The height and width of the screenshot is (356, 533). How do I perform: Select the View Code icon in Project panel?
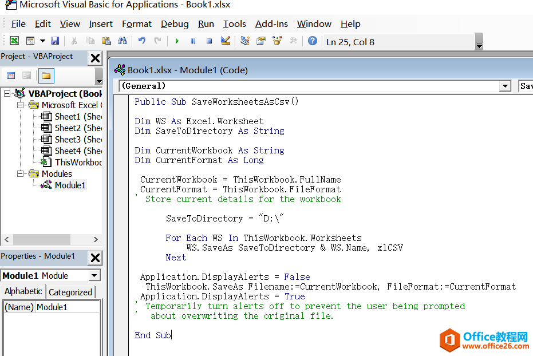pos(10,75)
